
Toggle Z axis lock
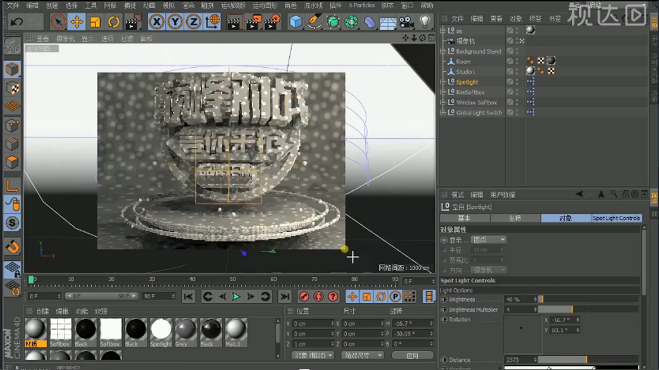pos(193,21)
